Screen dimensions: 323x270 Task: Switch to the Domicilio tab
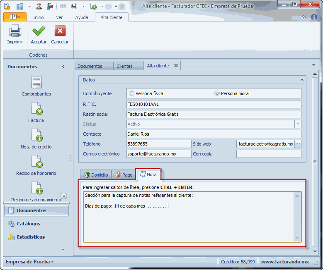(x=96, y=175)
